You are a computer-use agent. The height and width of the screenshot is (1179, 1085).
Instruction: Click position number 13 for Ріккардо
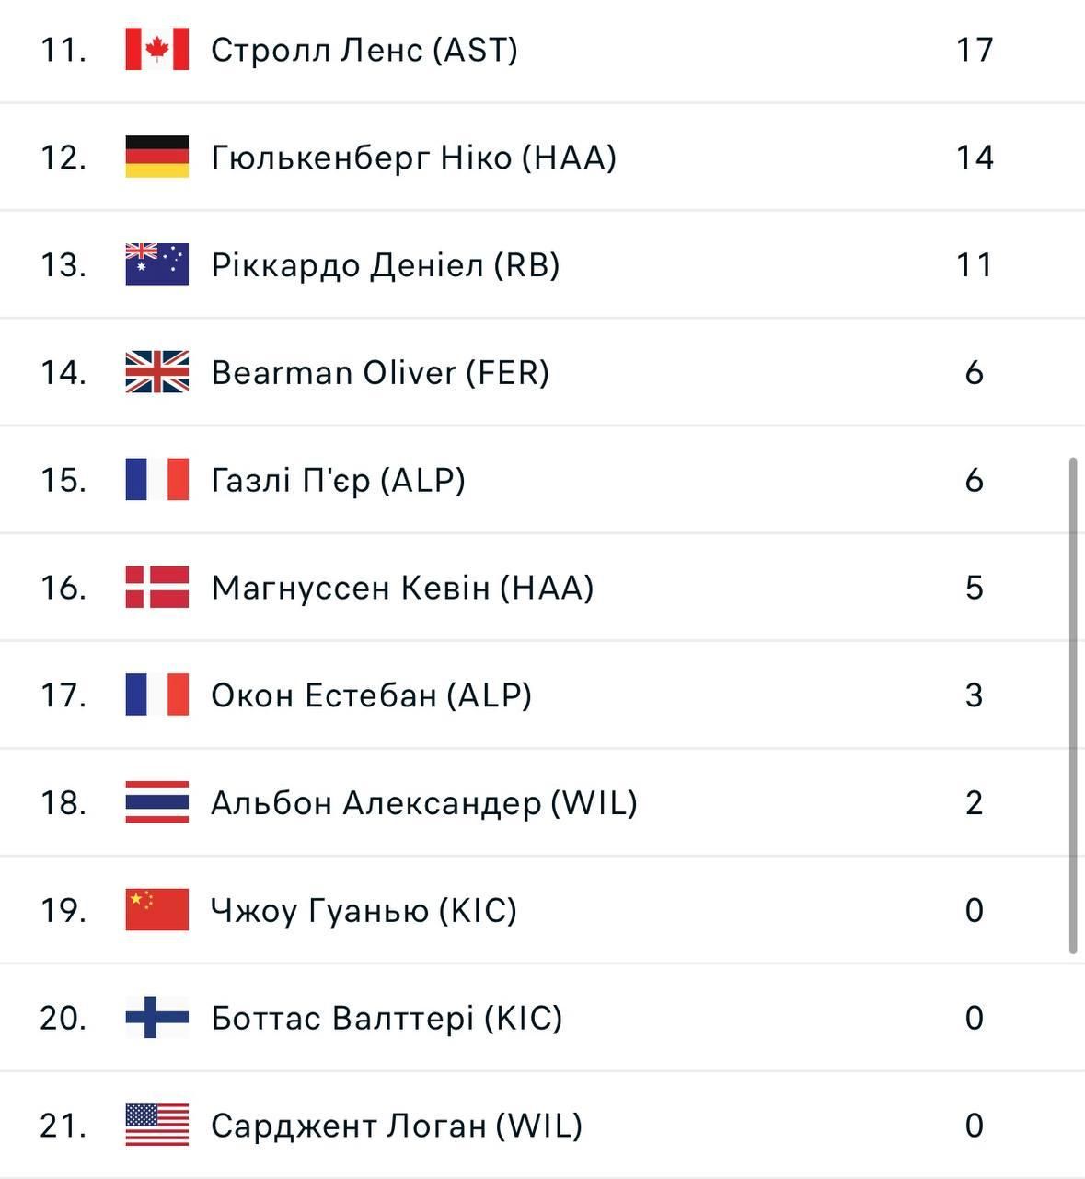click(x=63, y=265)
